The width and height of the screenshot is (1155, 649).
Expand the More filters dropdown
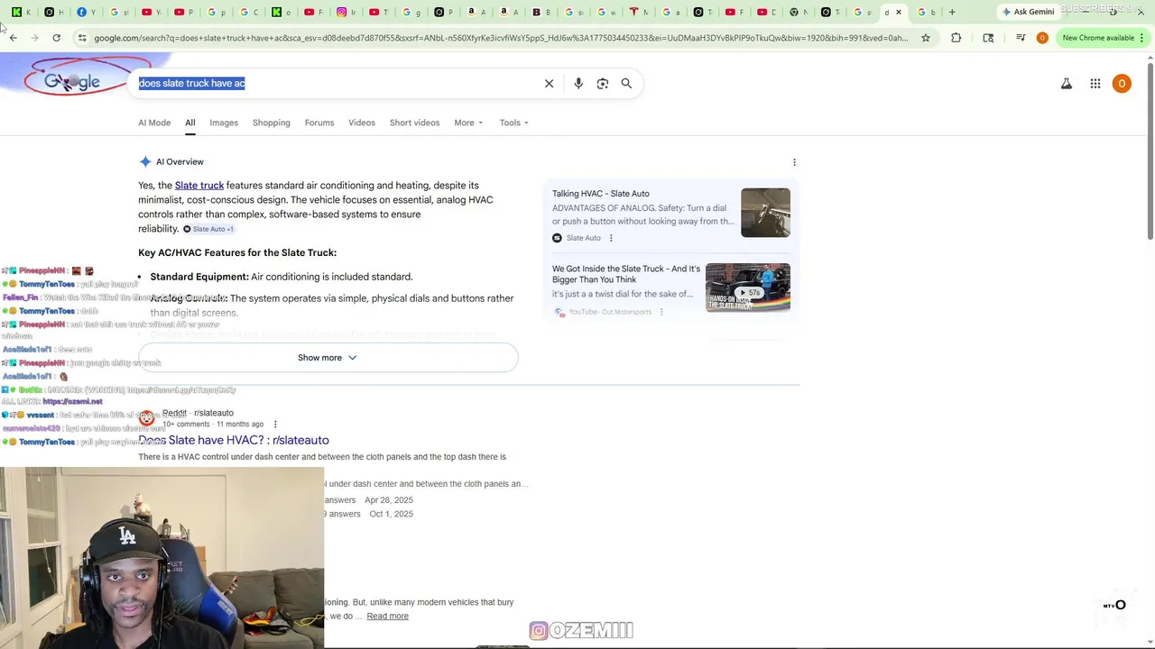[x=468, y=123]
